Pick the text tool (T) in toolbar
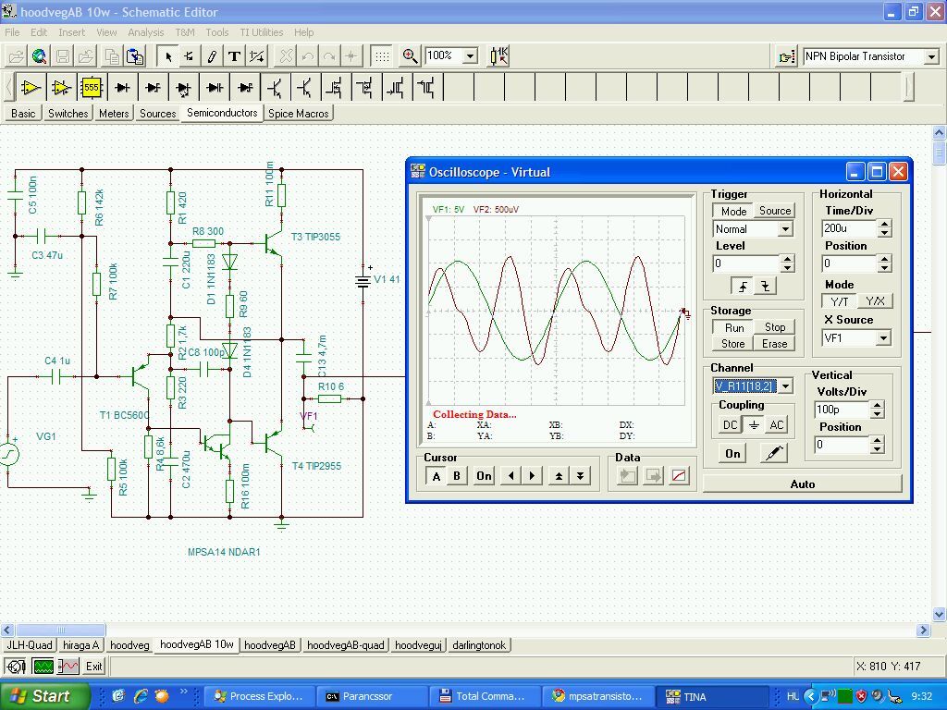Viewport: 947px width, 710px height. pos(235,56)
